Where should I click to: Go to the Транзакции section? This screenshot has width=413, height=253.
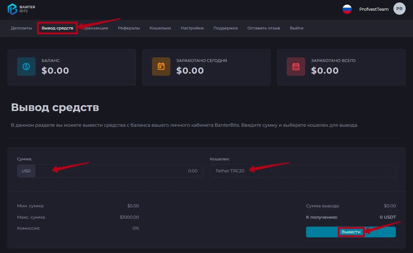95,28
